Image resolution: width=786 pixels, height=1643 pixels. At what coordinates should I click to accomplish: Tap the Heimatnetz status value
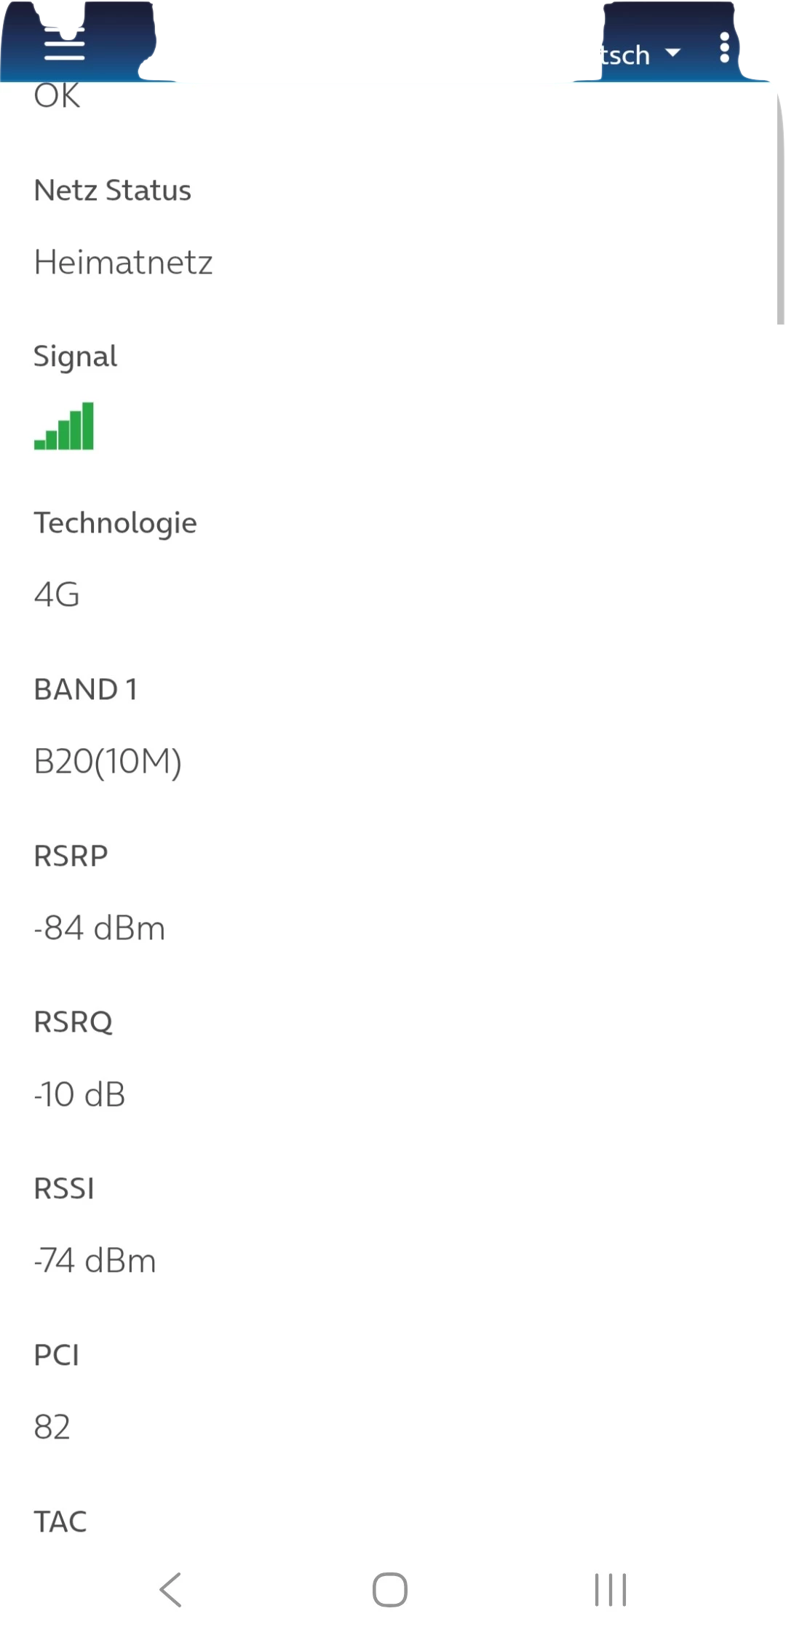tap(124, 262)
